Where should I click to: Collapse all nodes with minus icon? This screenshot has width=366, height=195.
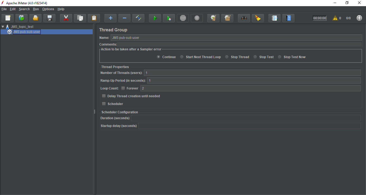coord(124,18)
